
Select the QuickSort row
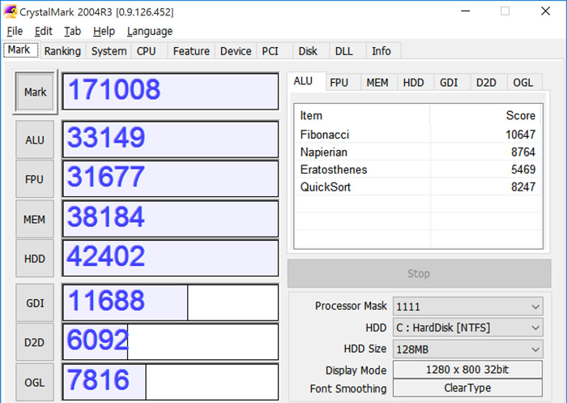pyautogui.click(x=418, y=186)
